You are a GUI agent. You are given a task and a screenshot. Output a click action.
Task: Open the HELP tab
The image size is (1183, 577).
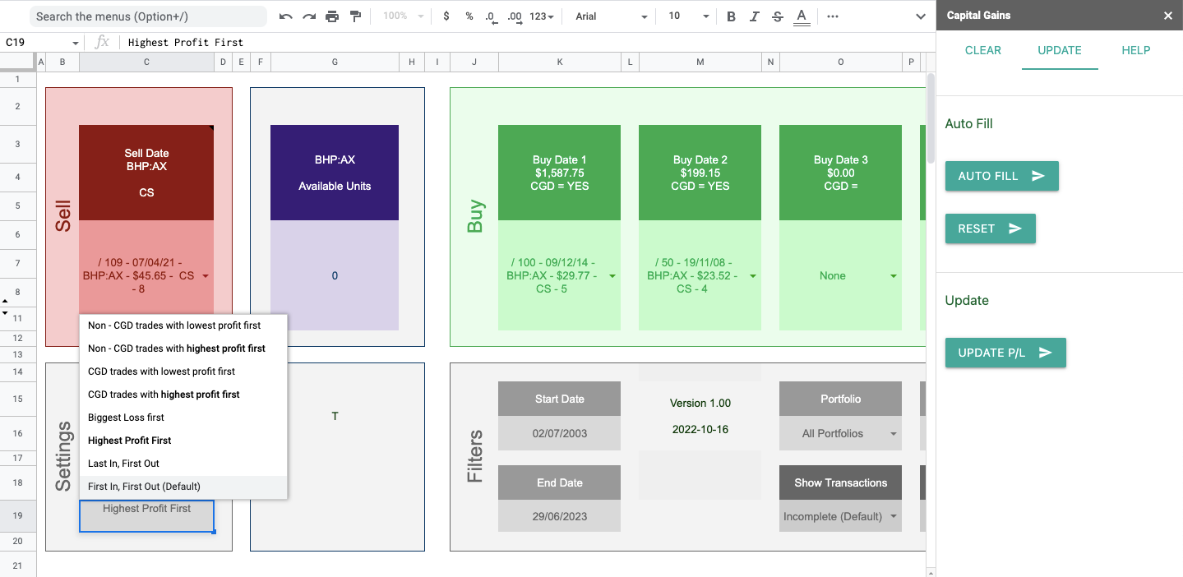click(1135, 50)
